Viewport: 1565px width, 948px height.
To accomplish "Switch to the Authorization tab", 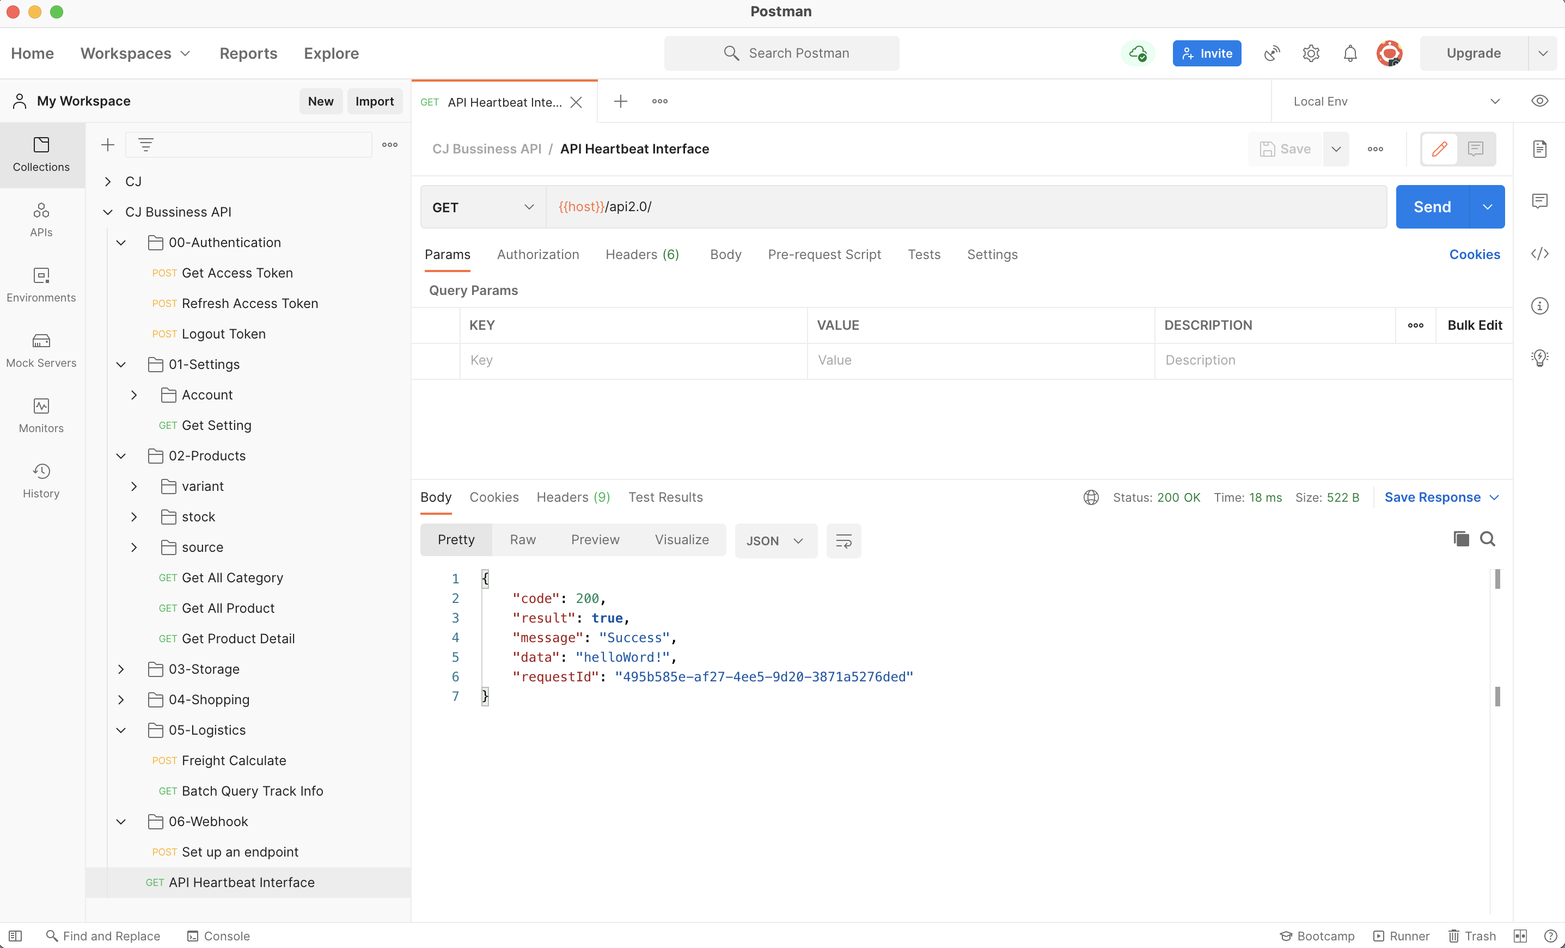I will pyautogui.click(x=538, y=255).
